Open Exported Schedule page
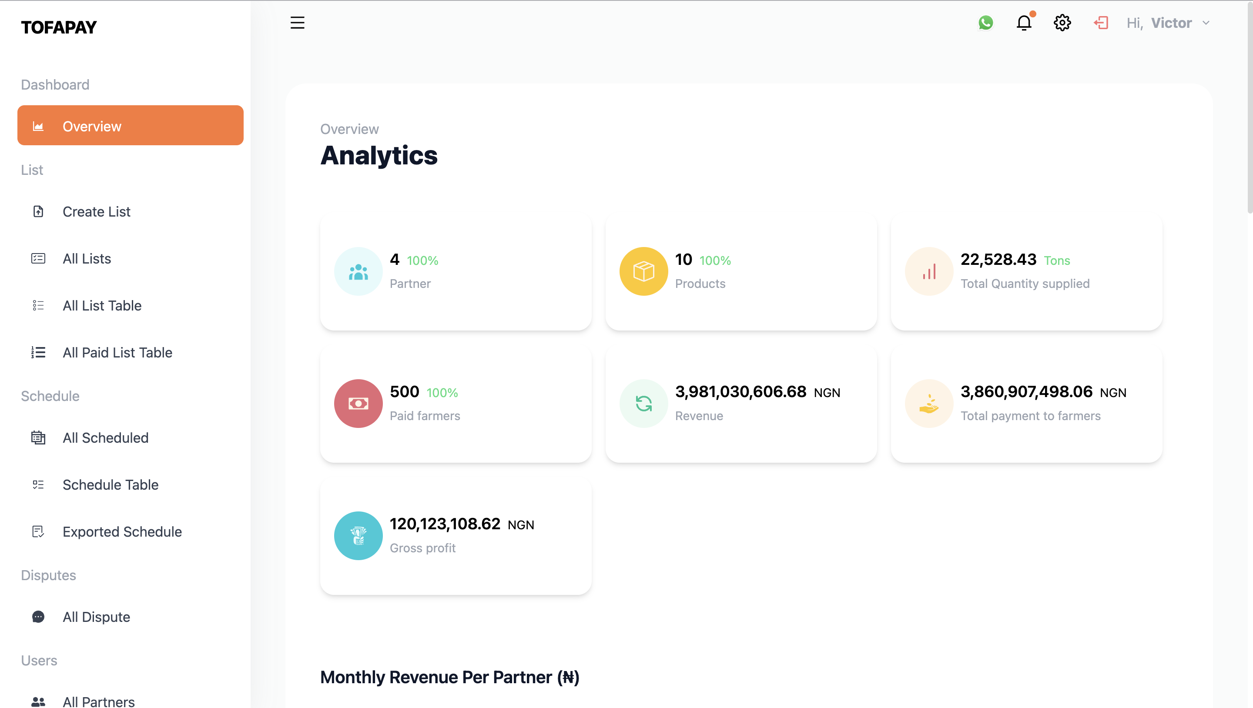This screenshot has width=1253, height=708. click(122, 531)
